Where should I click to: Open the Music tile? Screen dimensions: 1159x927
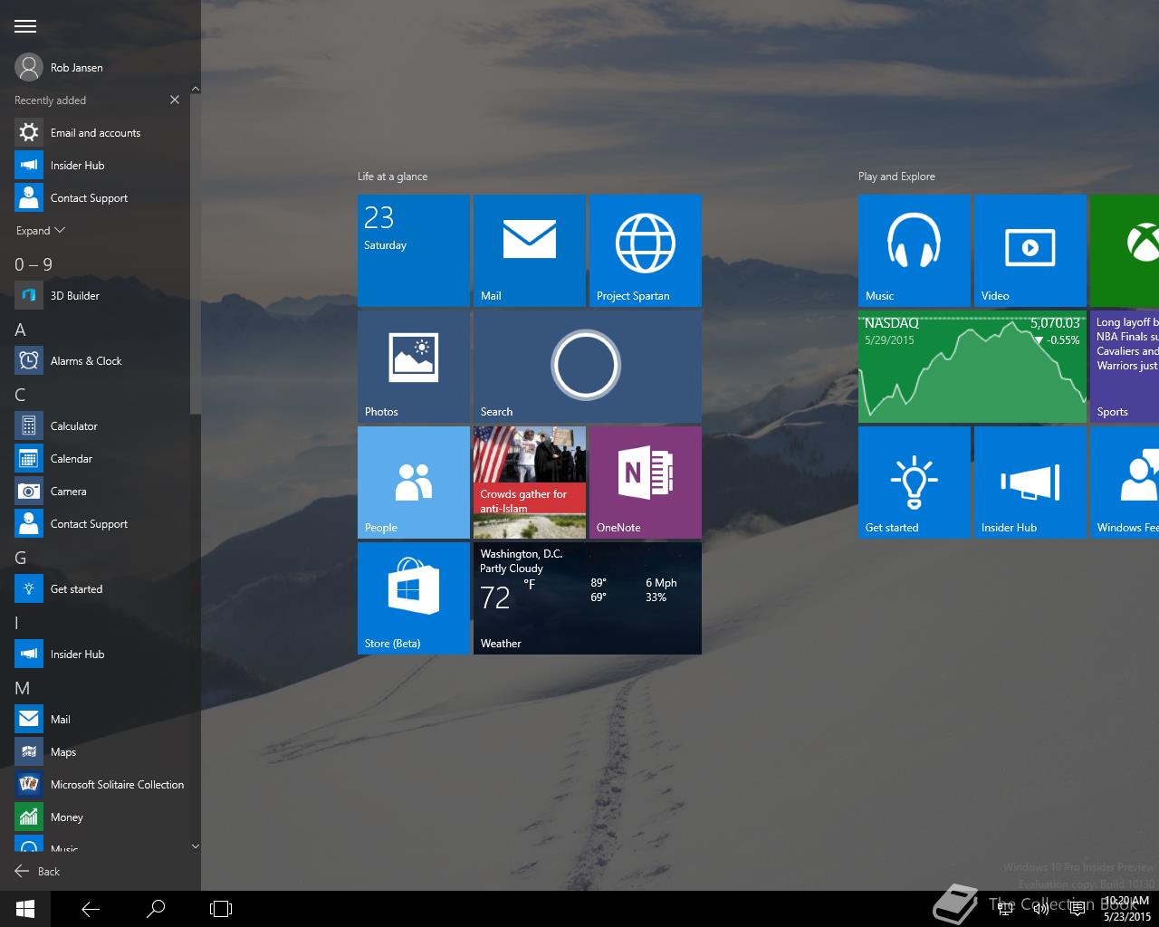(915, 251)
